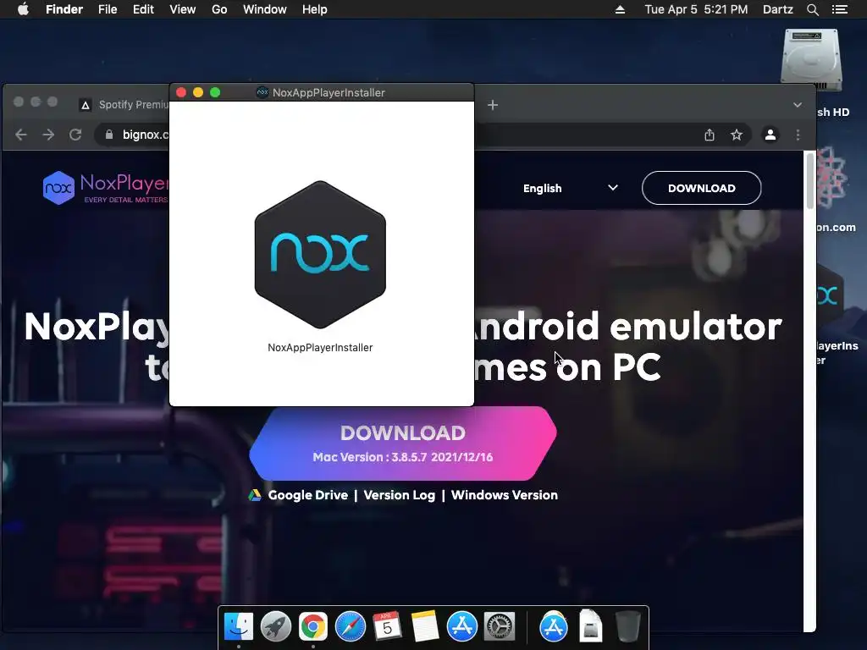Open App Store left of System Preferences
The height and width of the screenshot is (650, 867).
[461, 627]
